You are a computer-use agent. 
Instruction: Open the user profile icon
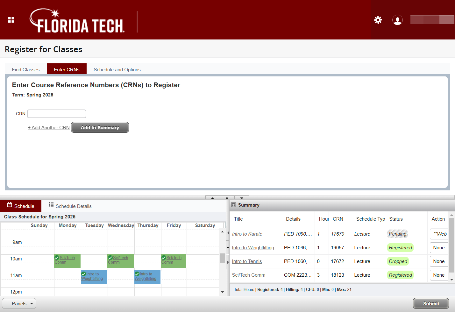397,20
